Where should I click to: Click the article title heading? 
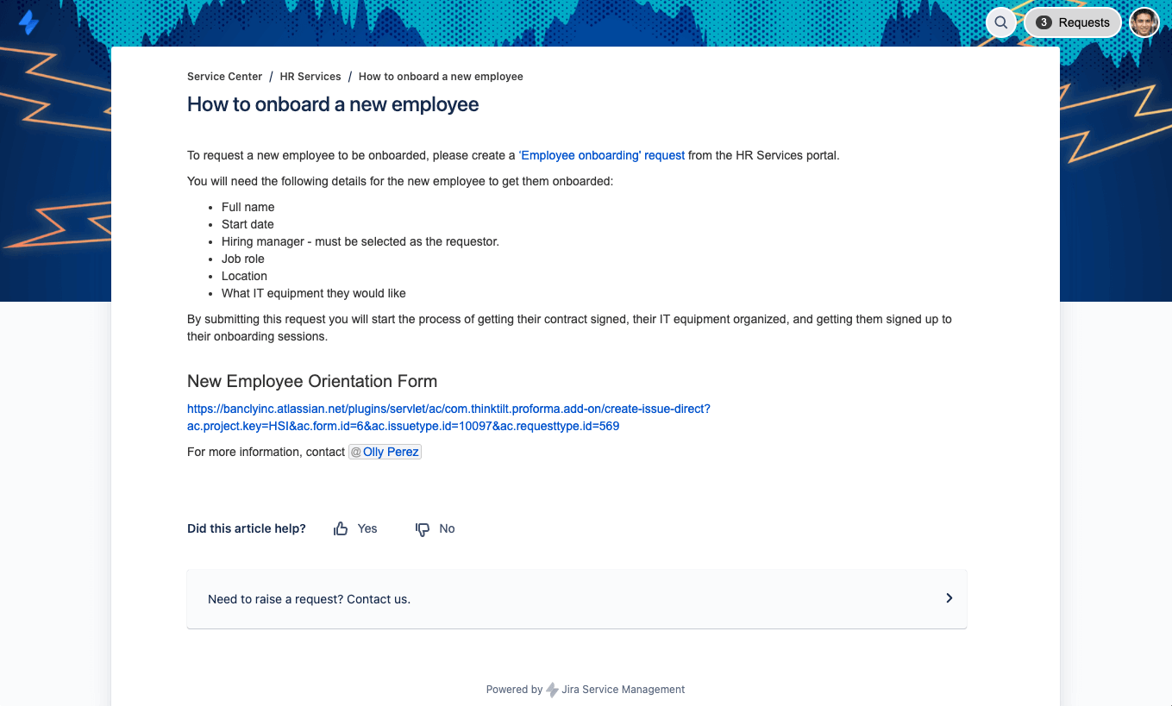[x=333, y=103]
